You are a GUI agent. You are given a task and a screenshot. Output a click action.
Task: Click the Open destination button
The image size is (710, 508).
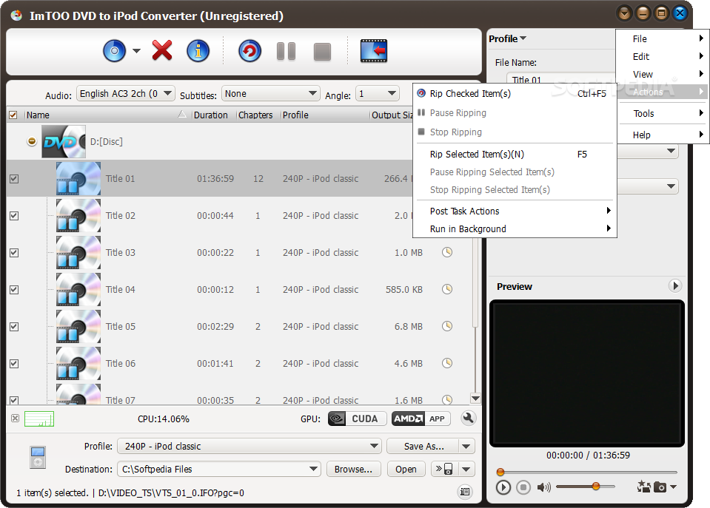tap(406, 469)
